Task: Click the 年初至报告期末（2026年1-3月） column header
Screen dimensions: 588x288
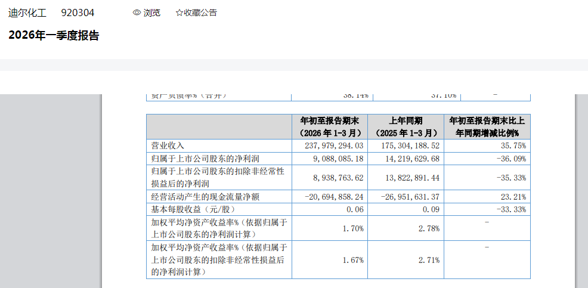Action: point(330,127)
